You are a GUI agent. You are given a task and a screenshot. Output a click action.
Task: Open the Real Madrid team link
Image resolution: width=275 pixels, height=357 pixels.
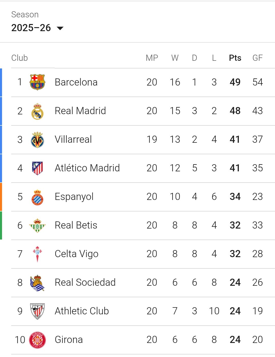[80, 111]
